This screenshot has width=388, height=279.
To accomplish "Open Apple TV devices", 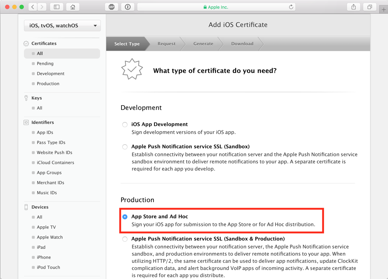I will (x=46, y=227).
